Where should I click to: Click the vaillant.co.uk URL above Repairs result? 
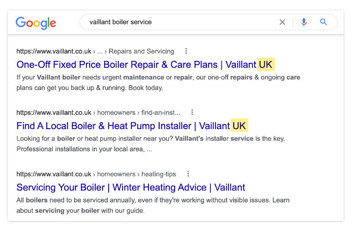coord(54,51)
